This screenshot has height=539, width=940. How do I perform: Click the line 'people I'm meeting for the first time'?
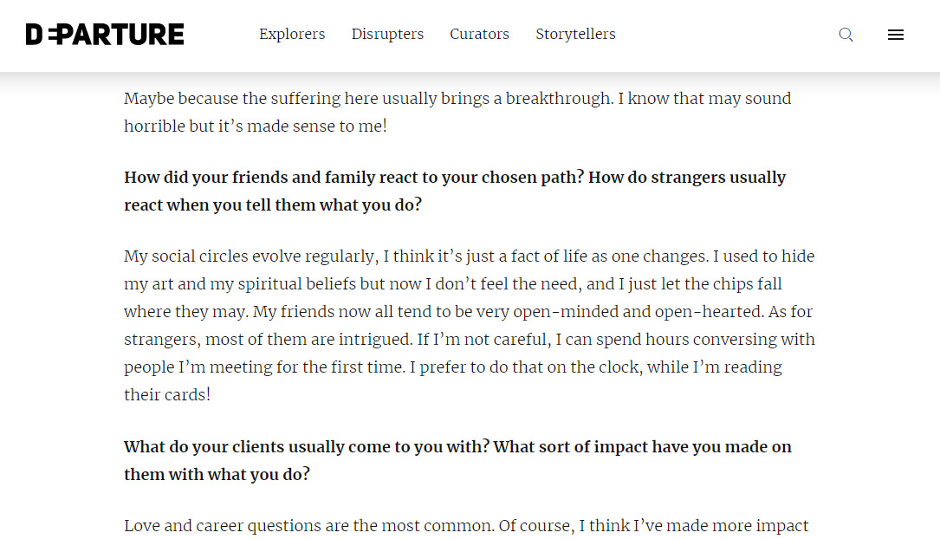pos(453,367)
